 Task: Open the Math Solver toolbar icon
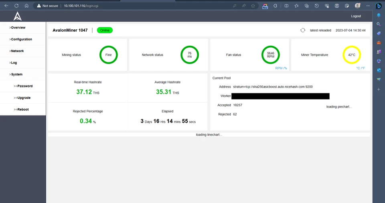coord(336,6)
